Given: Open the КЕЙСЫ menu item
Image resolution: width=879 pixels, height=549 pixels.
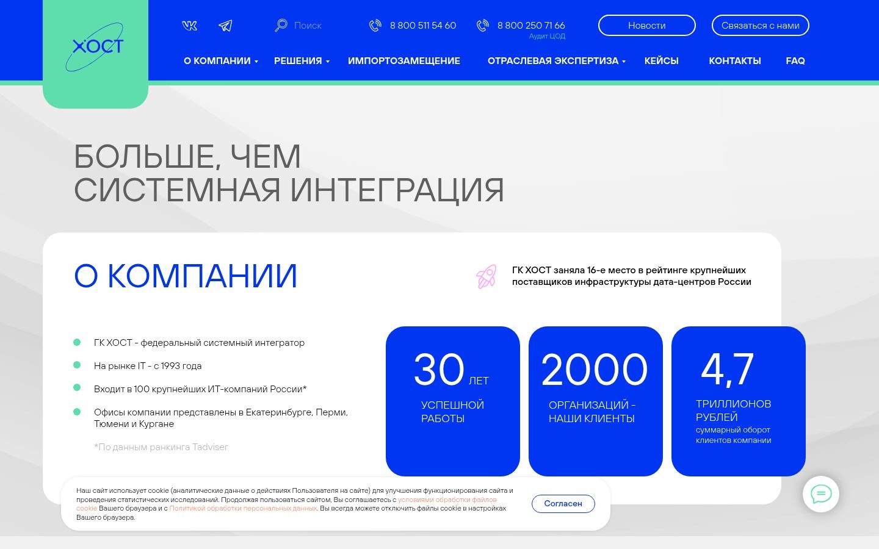Looking at the screenshot, I should (662, 61).
